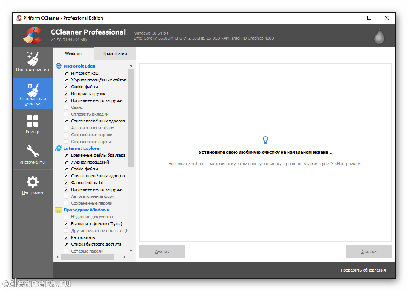Viewport: 408px width, 291px height.
Task: Click the vertical scrollbar thumb in the list
Action: click(x=131, y=118)
